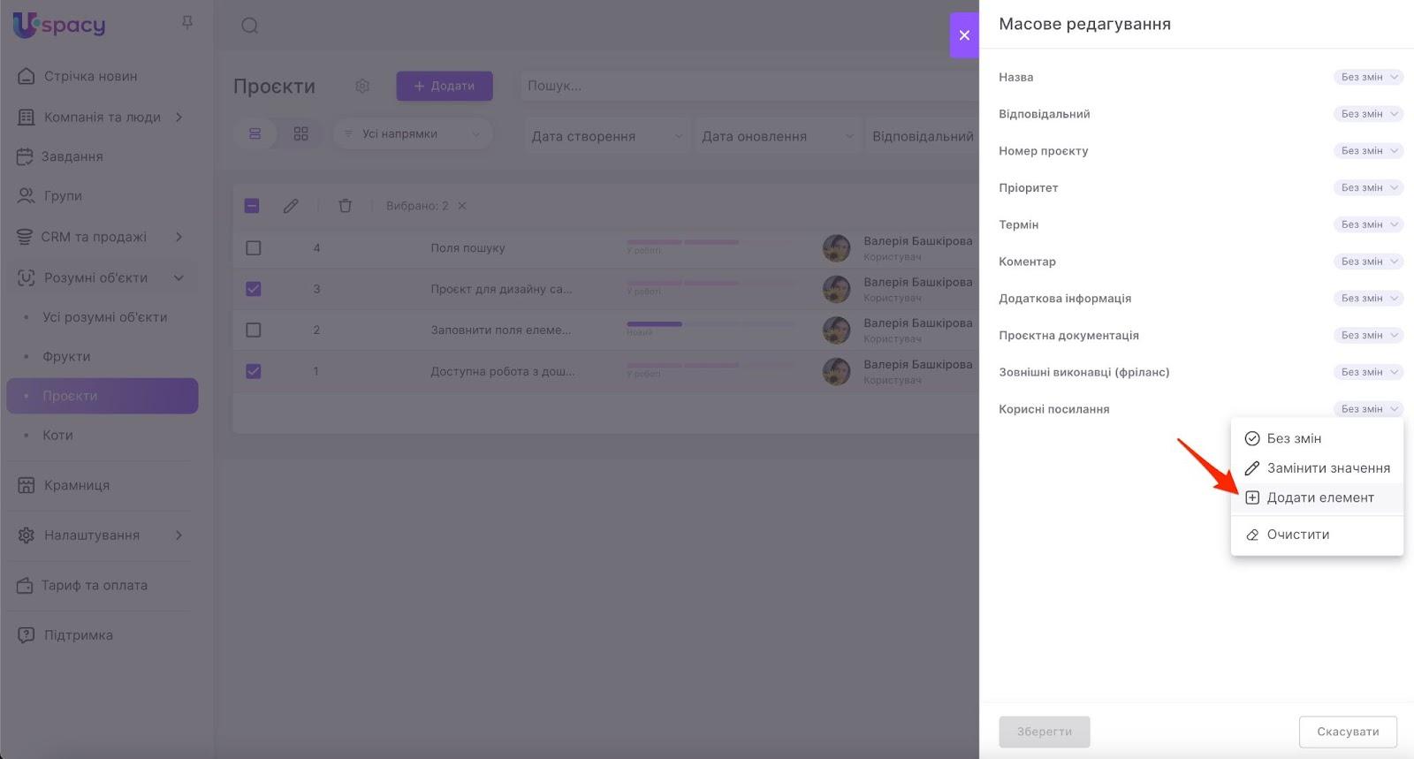The width and height of the screenshot is (1414, 759).
Task: Open Дата створення filter dropdown
Action: [607, 136]
